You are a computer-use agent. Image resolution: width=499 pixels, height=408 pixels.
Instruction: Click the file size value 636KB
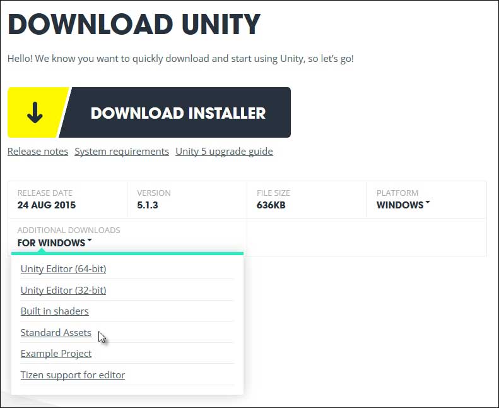pyautogui.click(x=271, y=205)
